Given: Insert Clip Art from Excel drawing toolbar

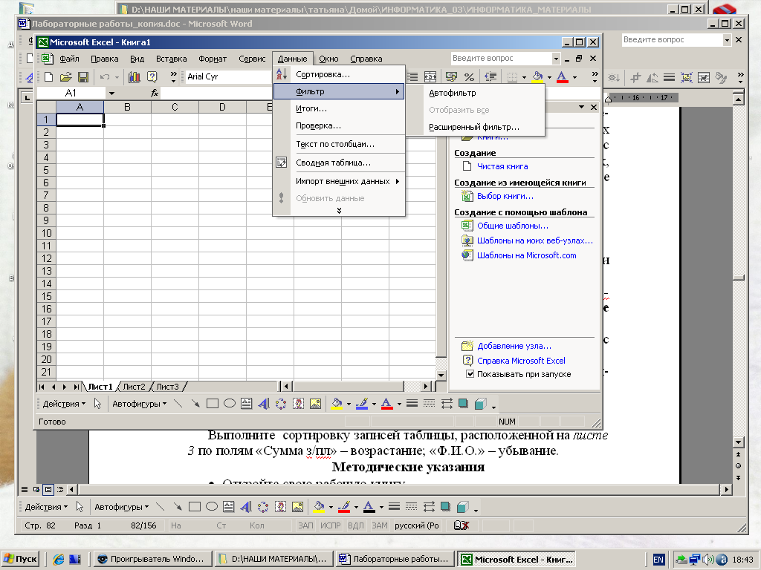Looking at the screenshot, I should [x=298, y=403].
